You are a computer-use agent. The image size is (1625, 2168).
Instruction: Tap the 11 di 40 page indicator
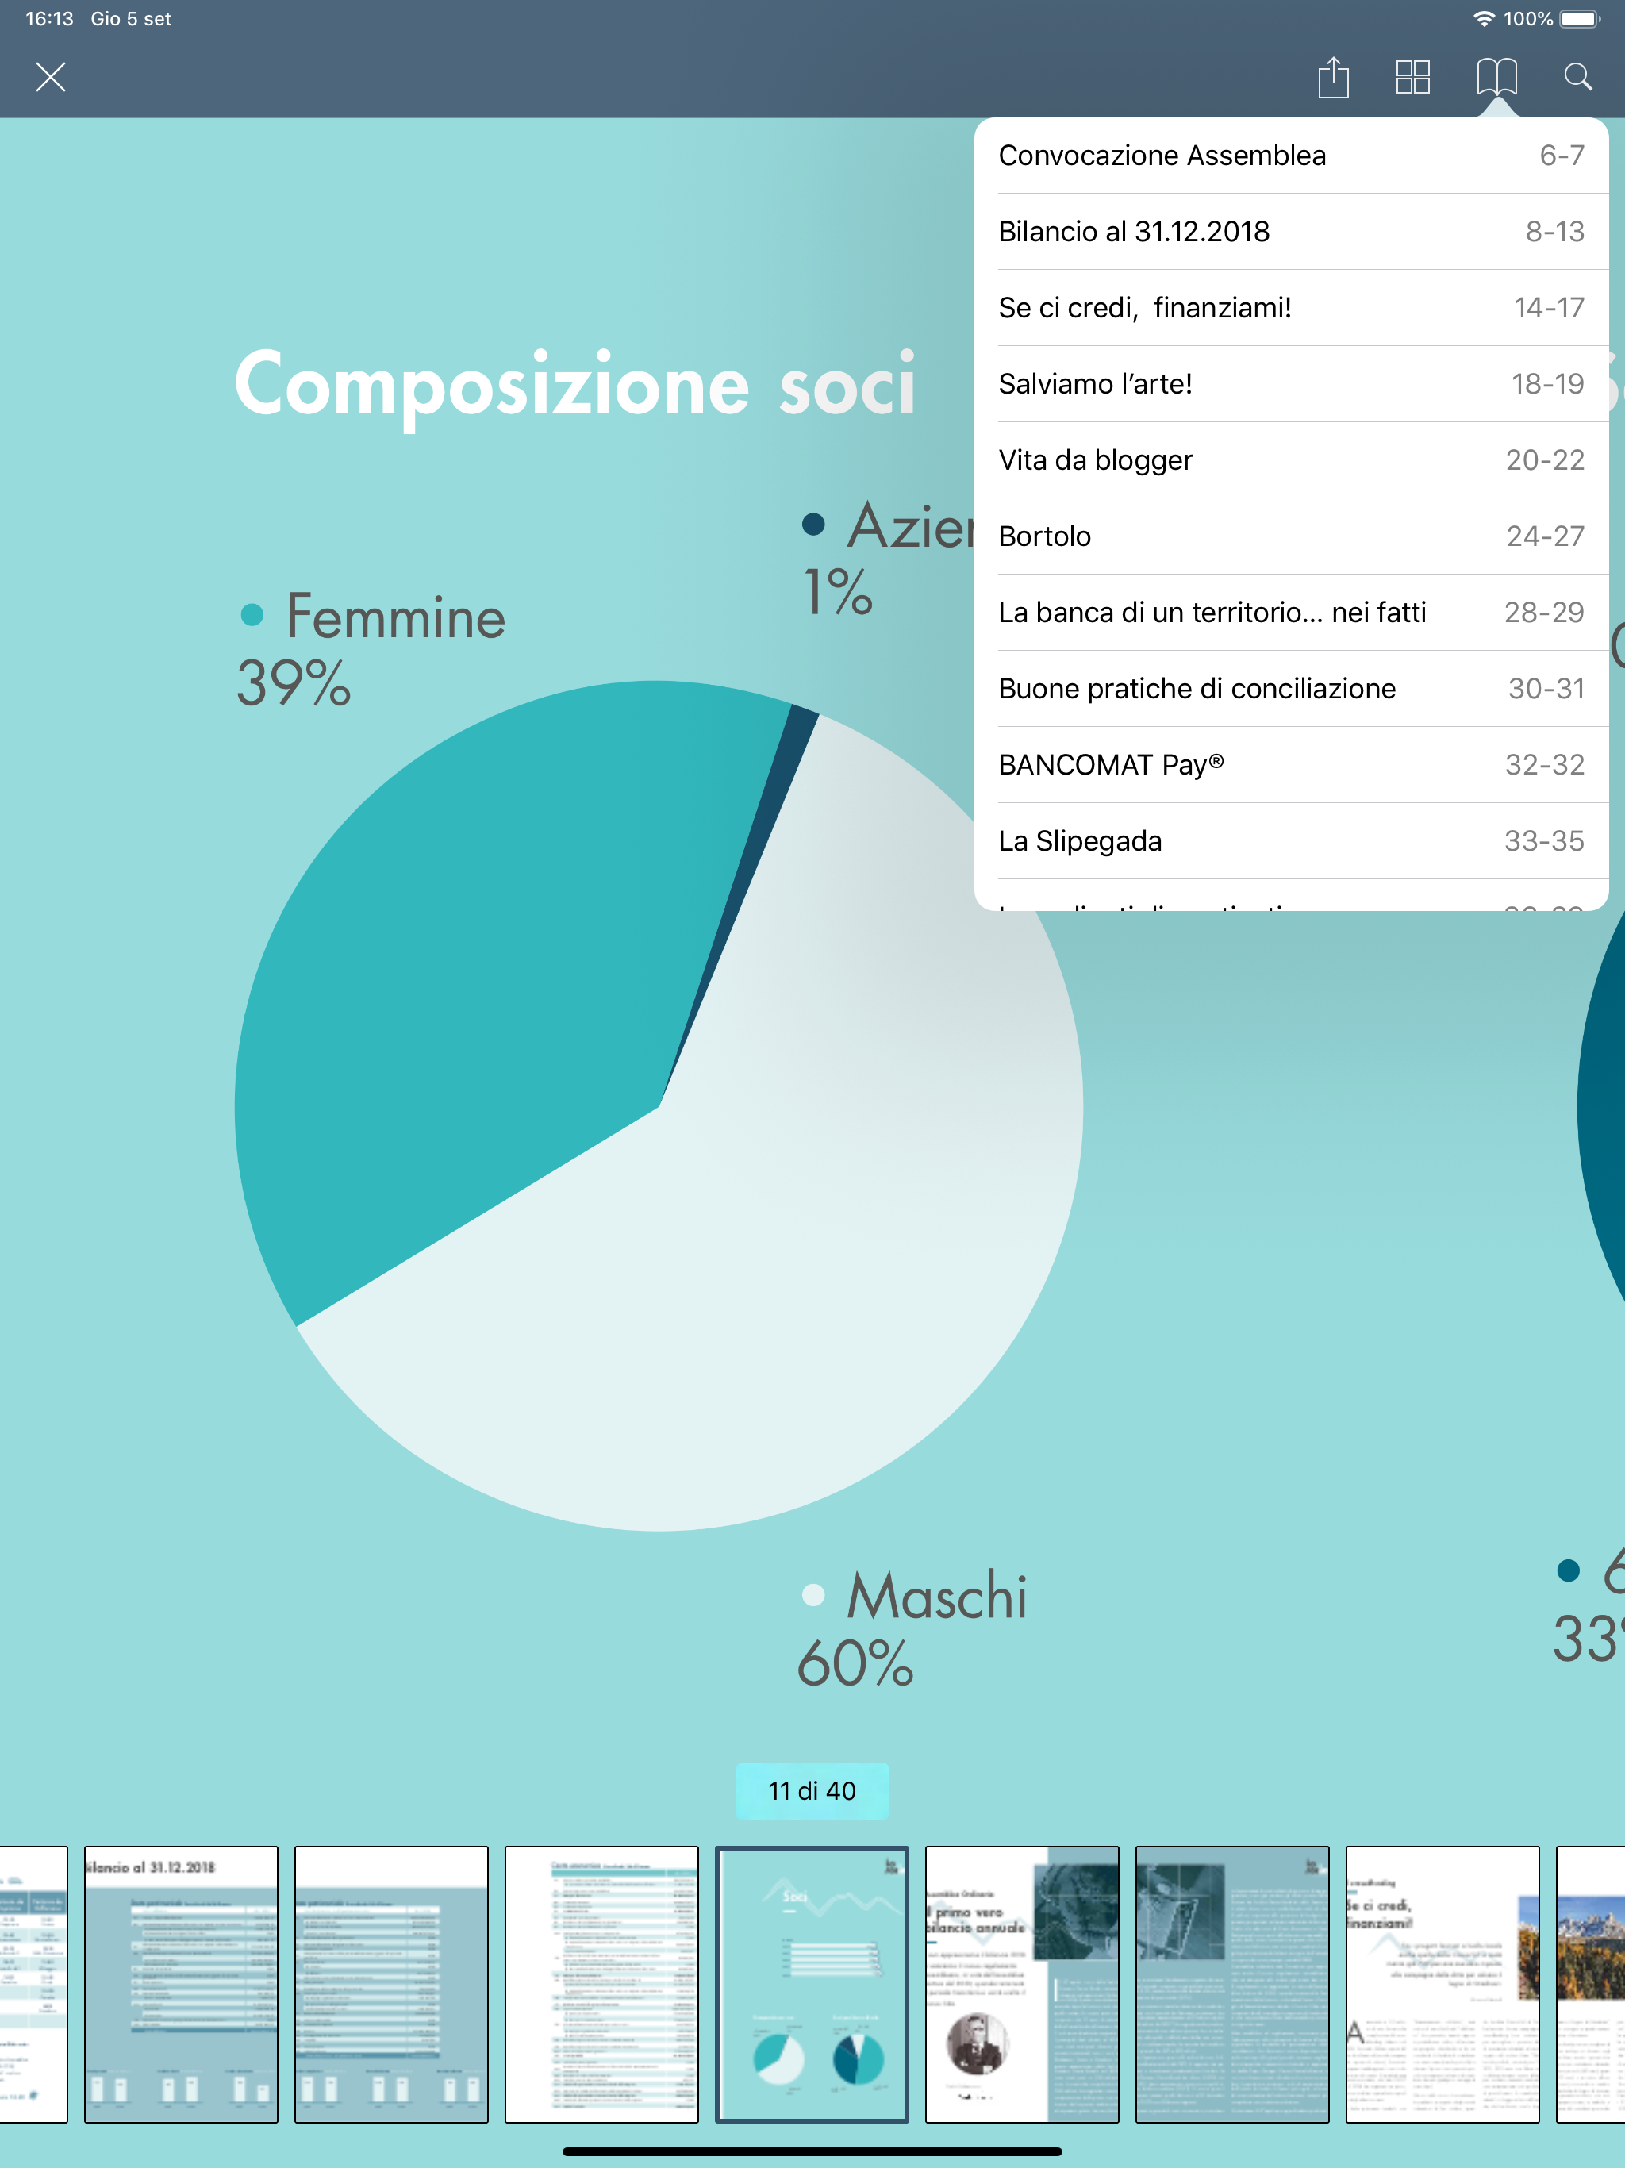(812, 1790)
